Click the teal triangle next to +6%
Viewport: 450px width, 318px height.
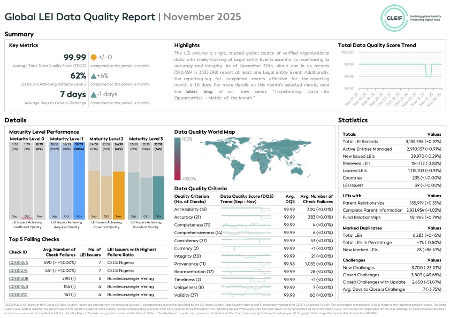pos(94,76)
